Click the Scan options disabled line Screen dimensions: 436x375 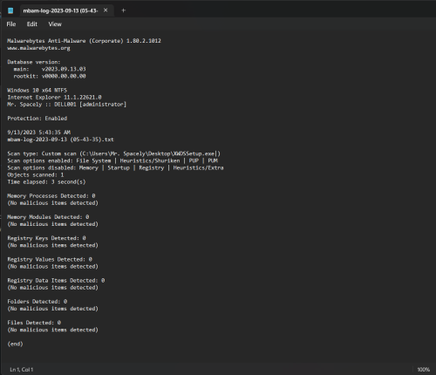coord(115,167)
